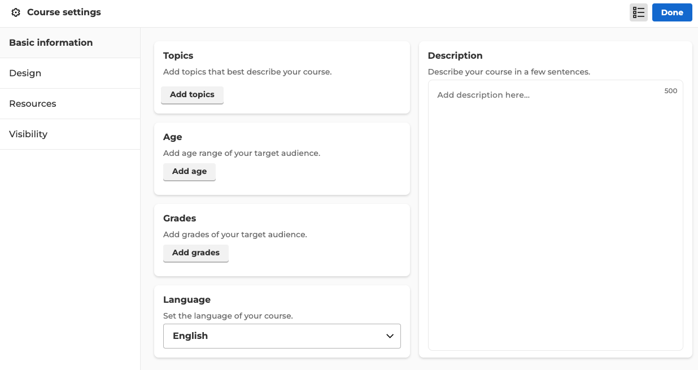Viewport: 698px width, 370px height.
Task: Open the Design settings tab
Action: [x=25, y=73]
